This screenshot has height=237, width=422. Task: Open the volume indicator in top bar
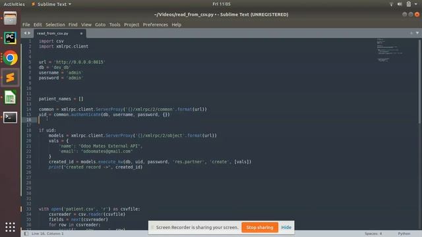pyautogui.click(x=400, y=4)
